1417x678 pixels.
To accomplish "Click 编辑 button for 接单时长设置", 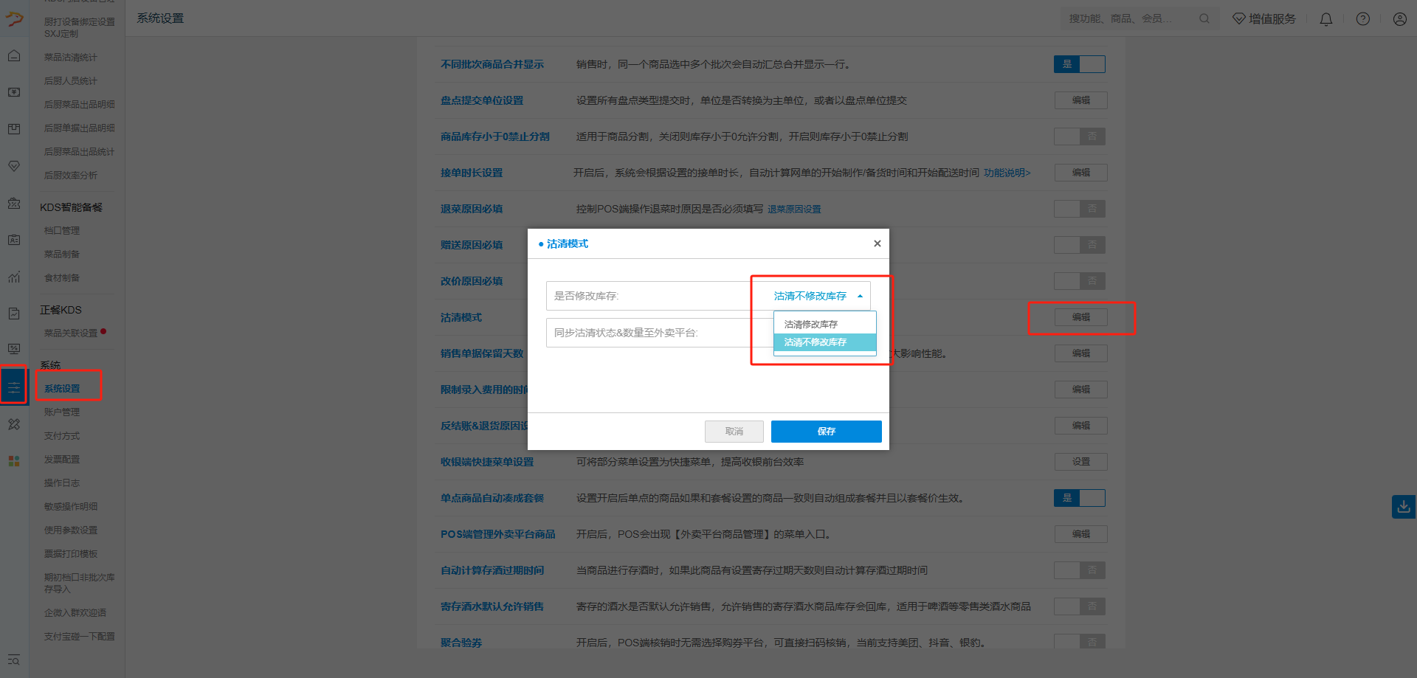I will (x=1081, y=173).
